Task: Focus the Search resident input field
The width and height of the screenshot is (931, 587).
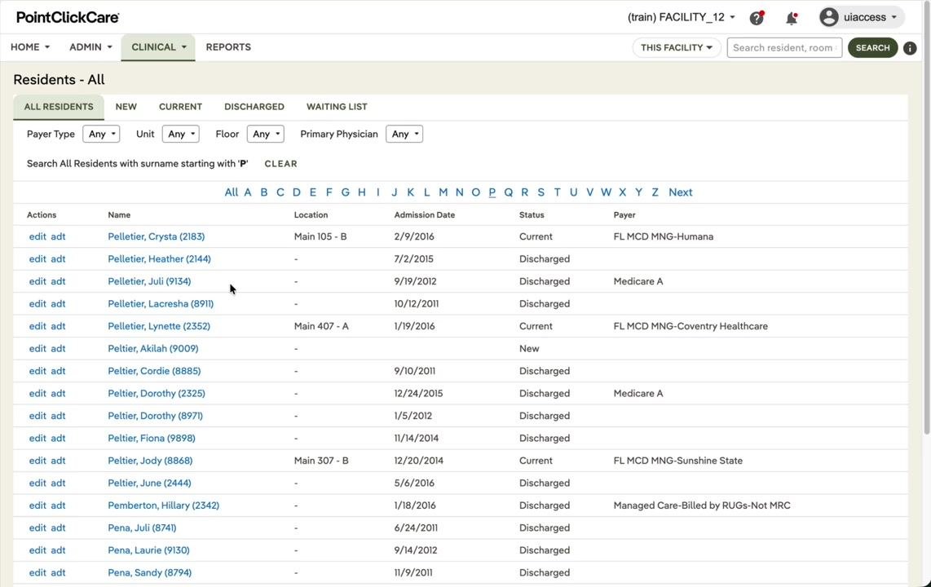Action: (784, 47)
